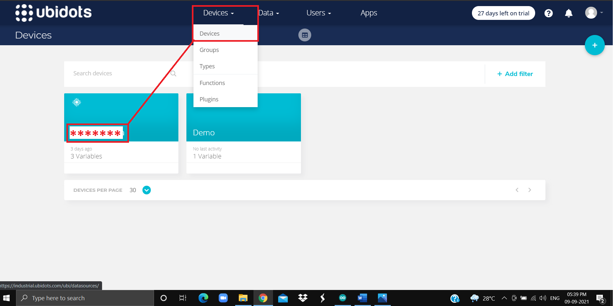Go to previous page of devices
The width and height of the screenshot is (616, 306).
[517, 190]
